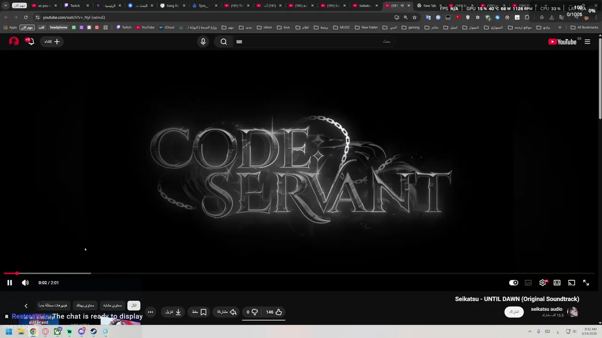
Task: Open the gaming bookmarks folder
Action: point(410,27)
